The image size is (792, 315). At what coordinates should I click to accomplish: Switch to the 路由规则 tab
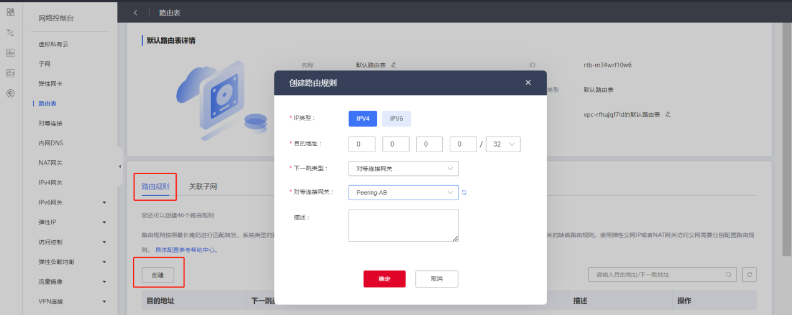pos(155,187)
